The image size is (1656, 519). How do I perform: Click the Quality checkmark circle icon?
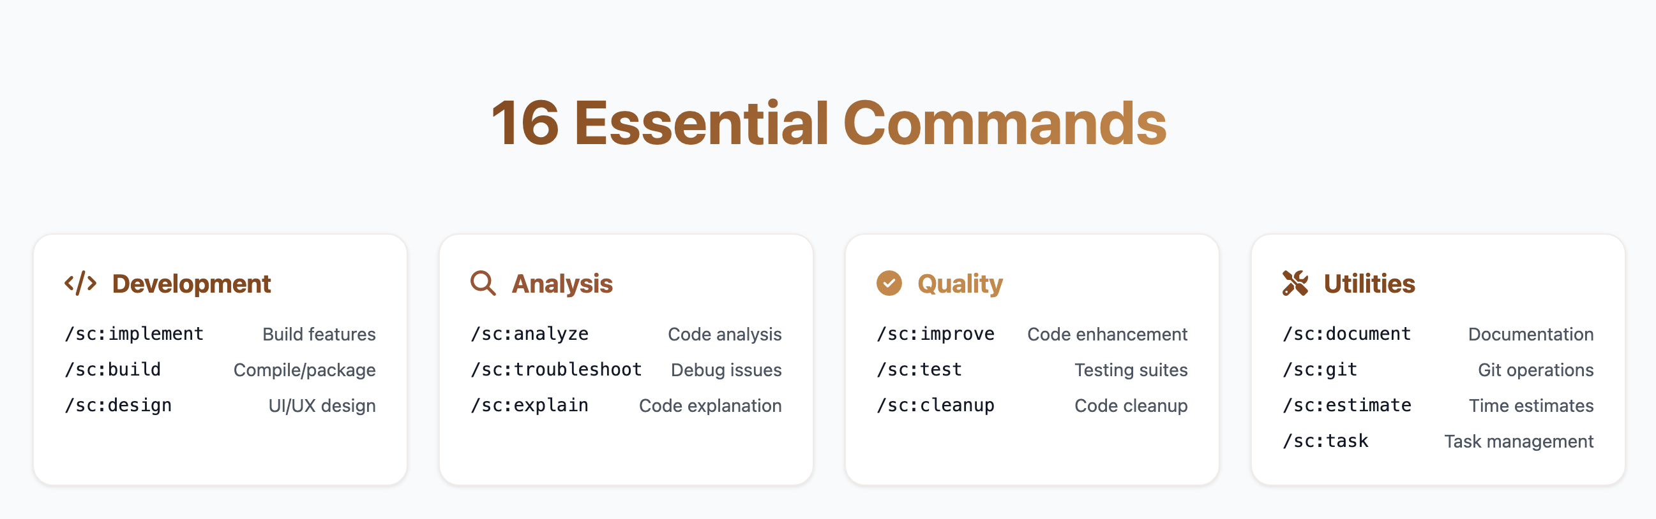[x=889, y=283]
